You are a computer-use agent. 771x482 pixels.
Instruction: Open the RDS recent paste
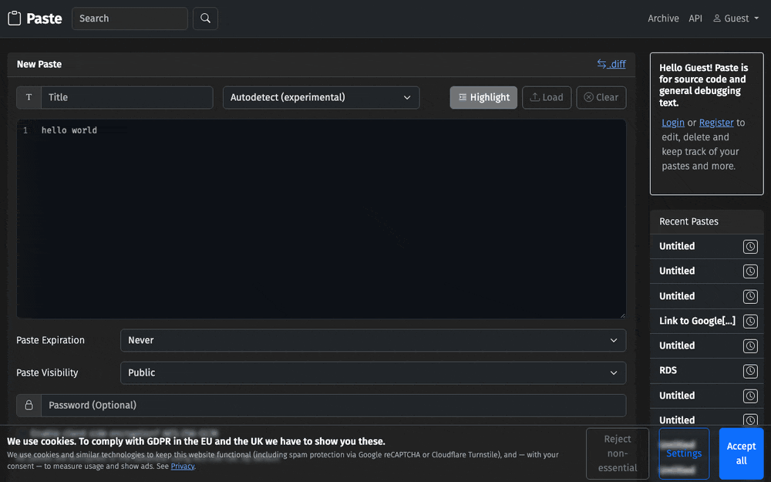tap(668, 370)
